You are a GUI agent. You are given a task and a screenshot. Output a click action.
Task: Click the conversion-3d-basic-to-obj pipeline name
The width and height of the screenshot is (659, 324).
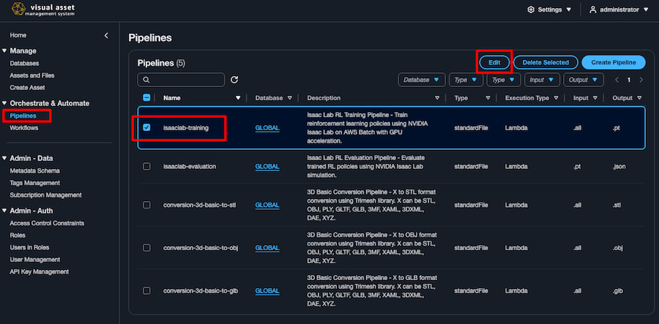[x=201, y=248]
